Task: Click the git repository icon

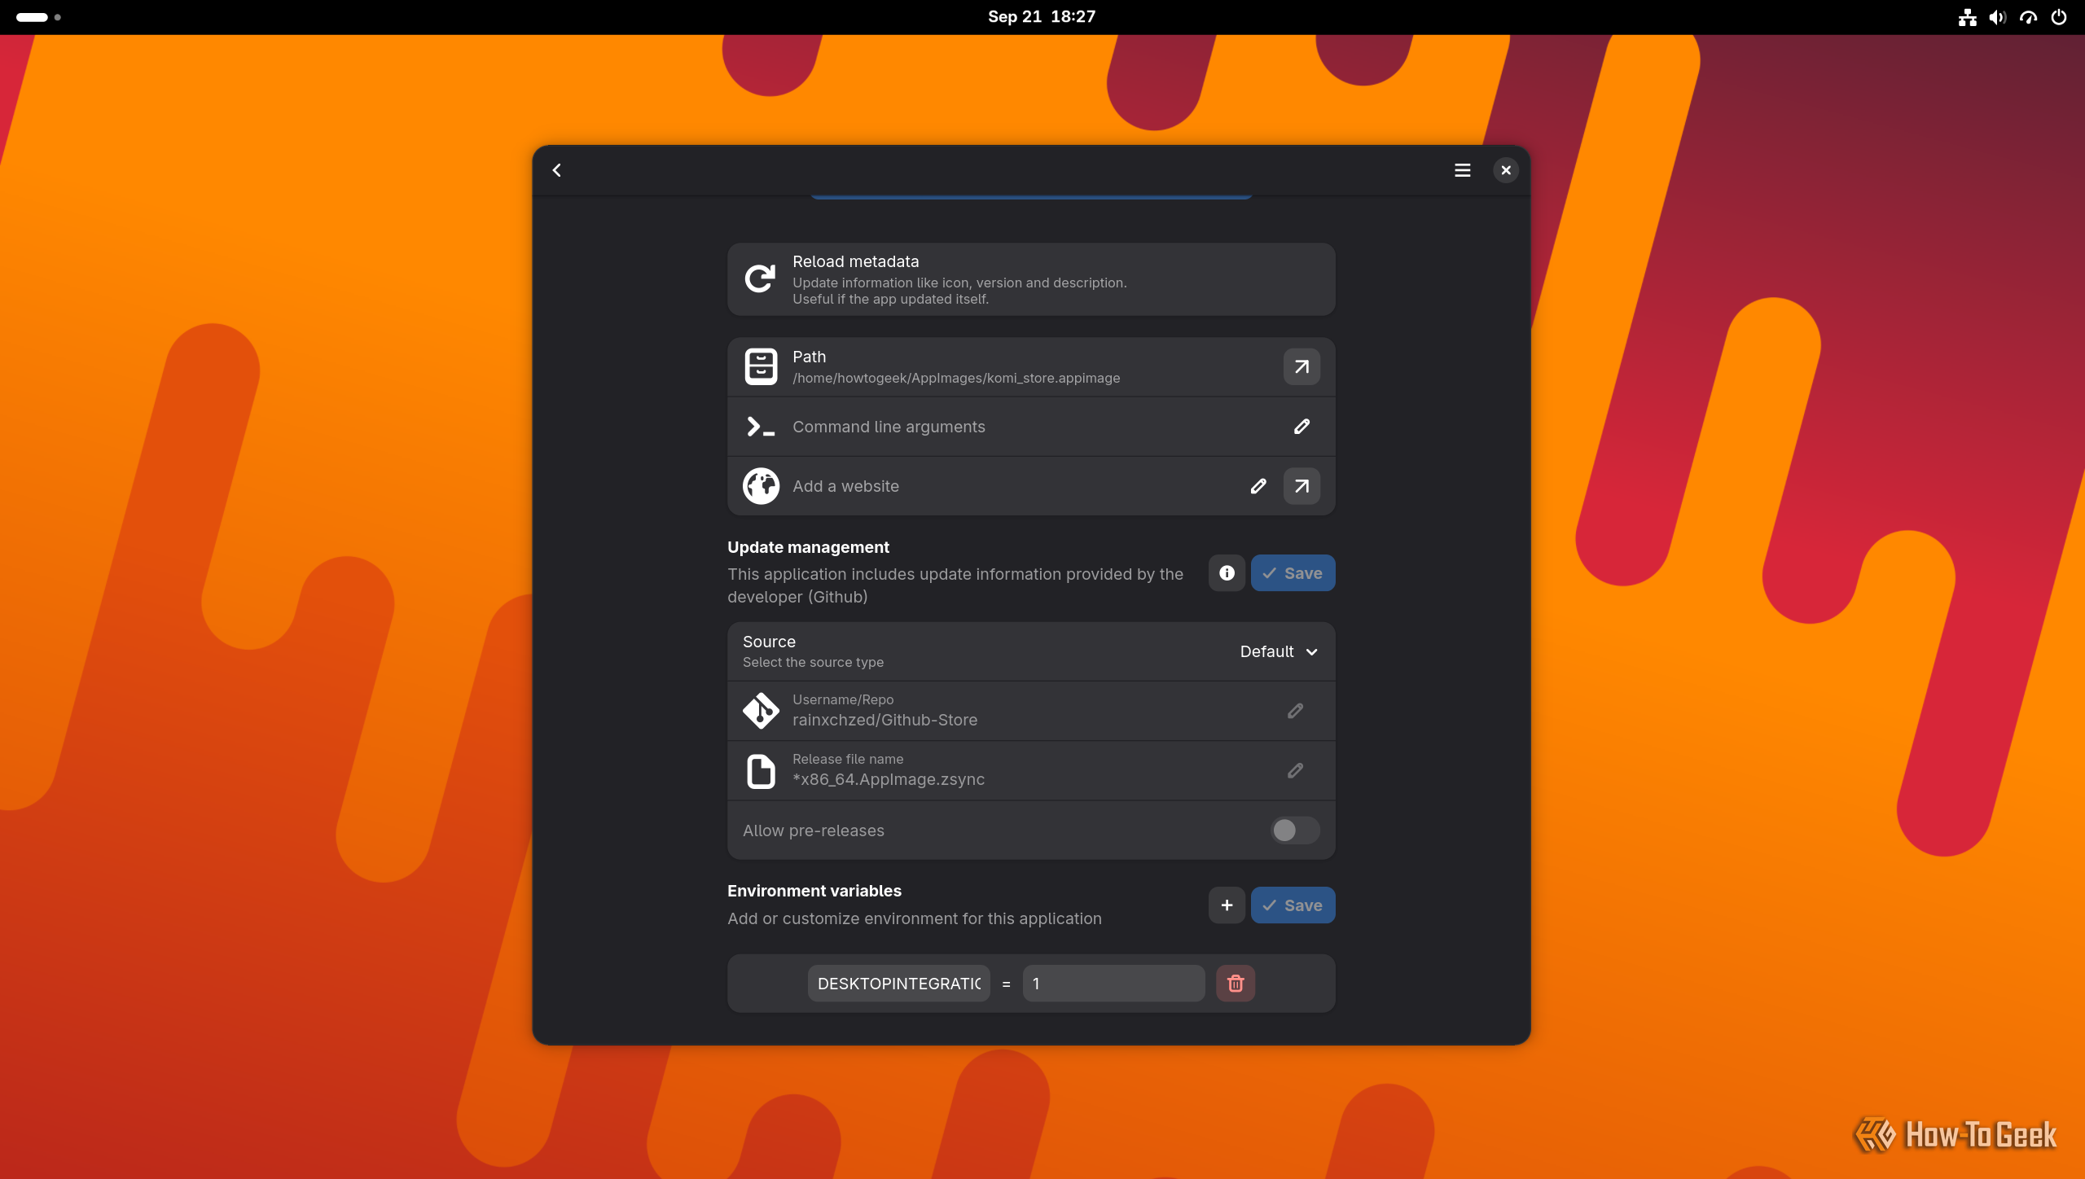Action: (761, 711)
